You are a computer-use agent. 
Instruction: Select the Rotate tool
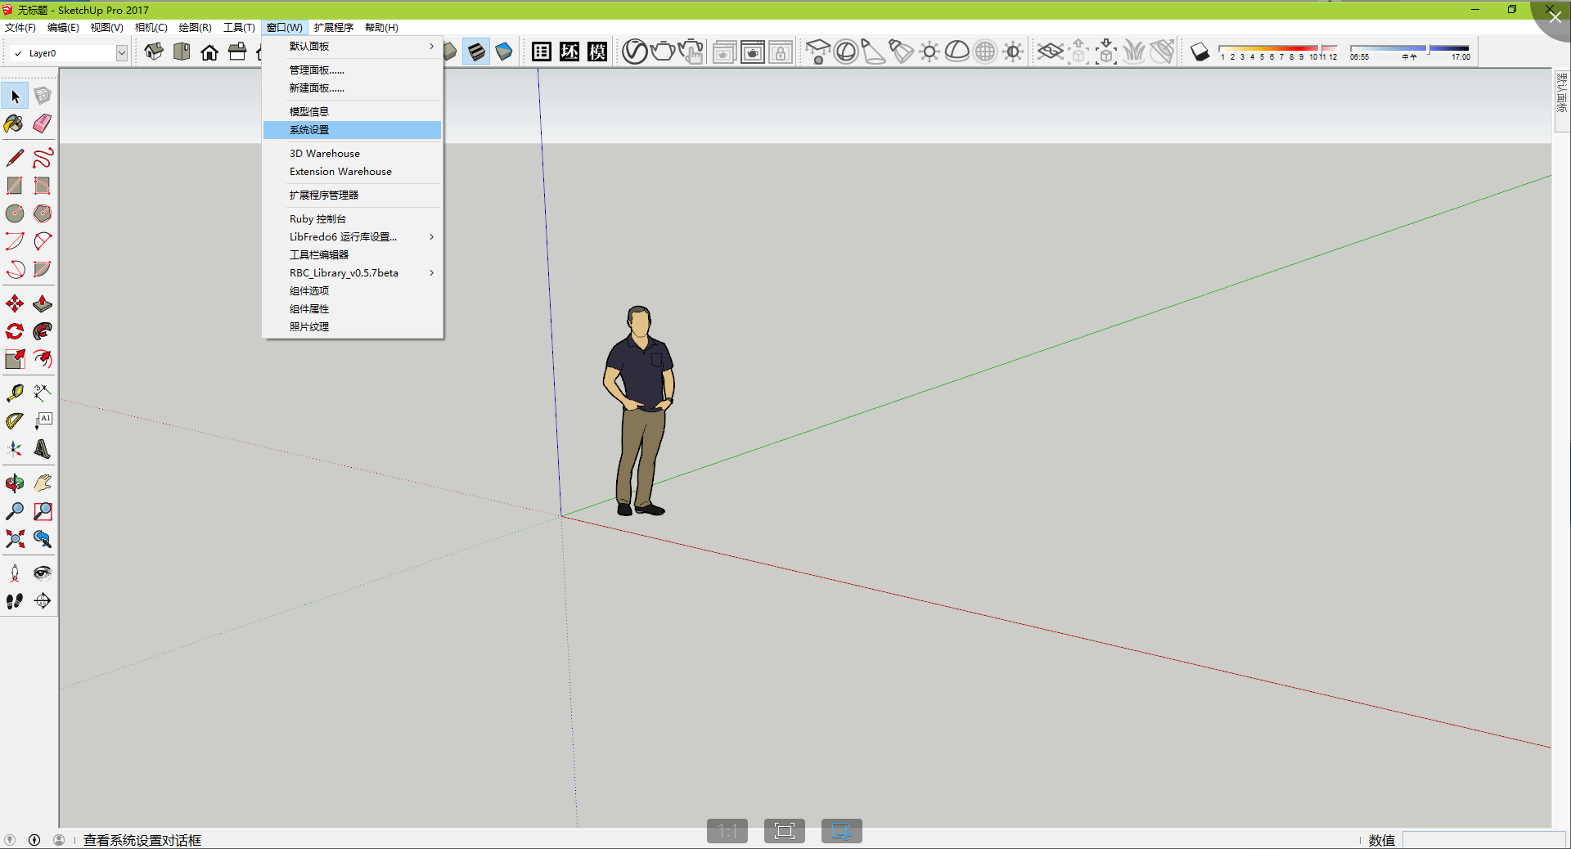(14, 331)
